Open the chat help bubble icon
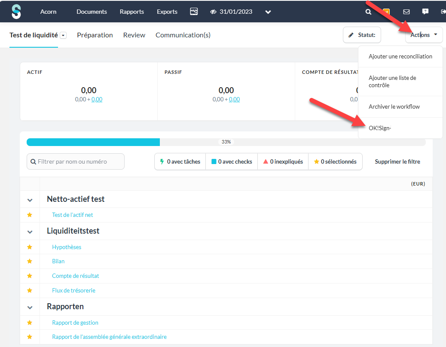This screenshot has height=347, width=446. point(425,12)
